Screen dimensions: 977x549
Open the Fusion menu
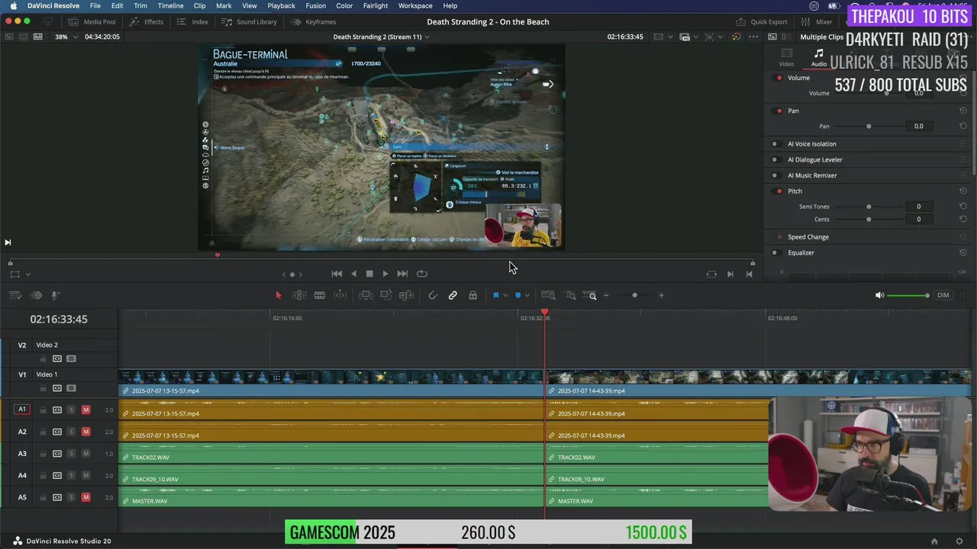click(315, 5)
